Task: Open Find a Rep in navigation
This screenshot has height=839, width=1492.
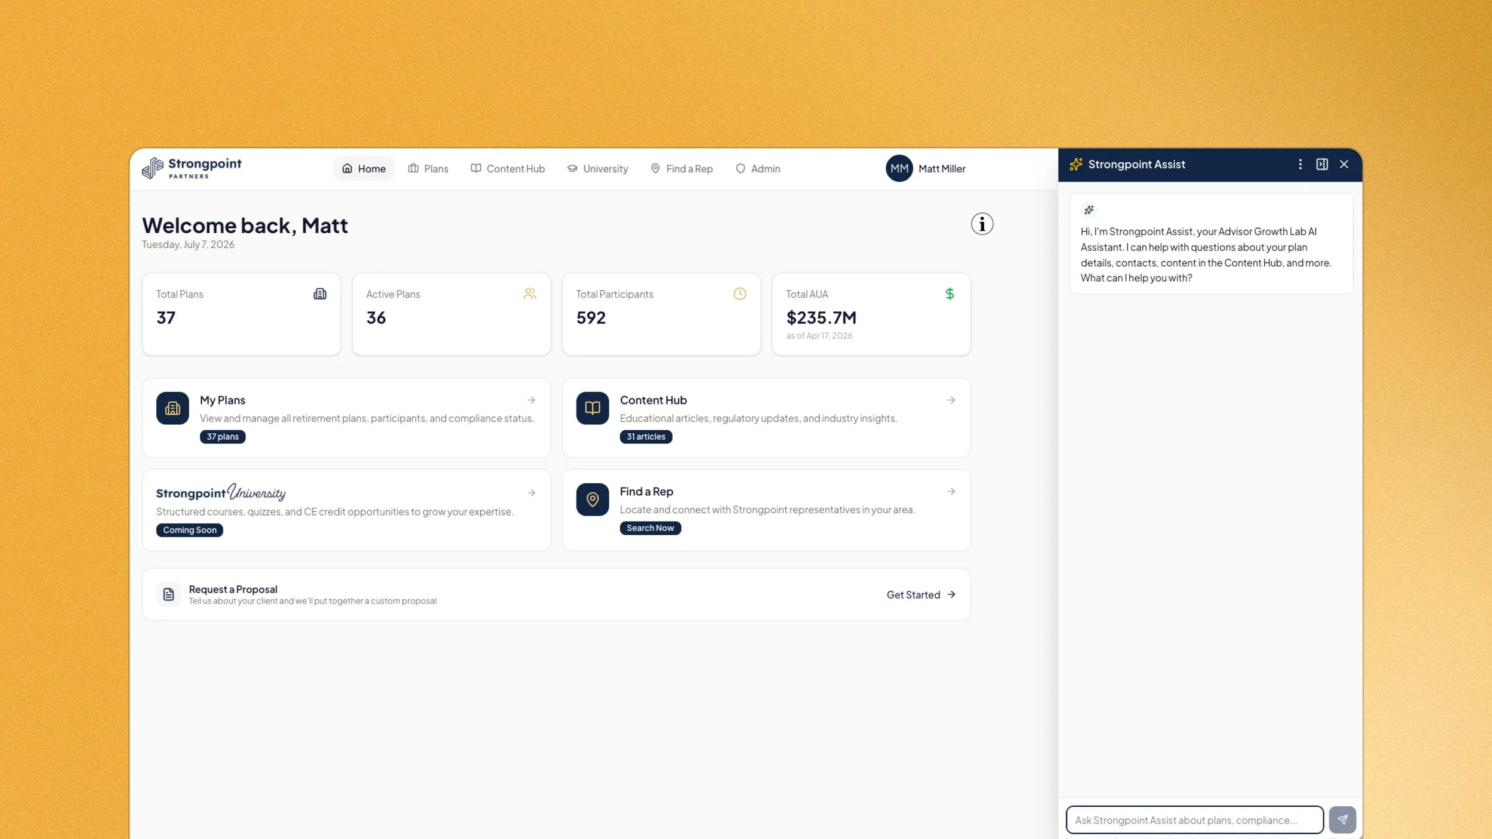Action: (x=682, y=168)
